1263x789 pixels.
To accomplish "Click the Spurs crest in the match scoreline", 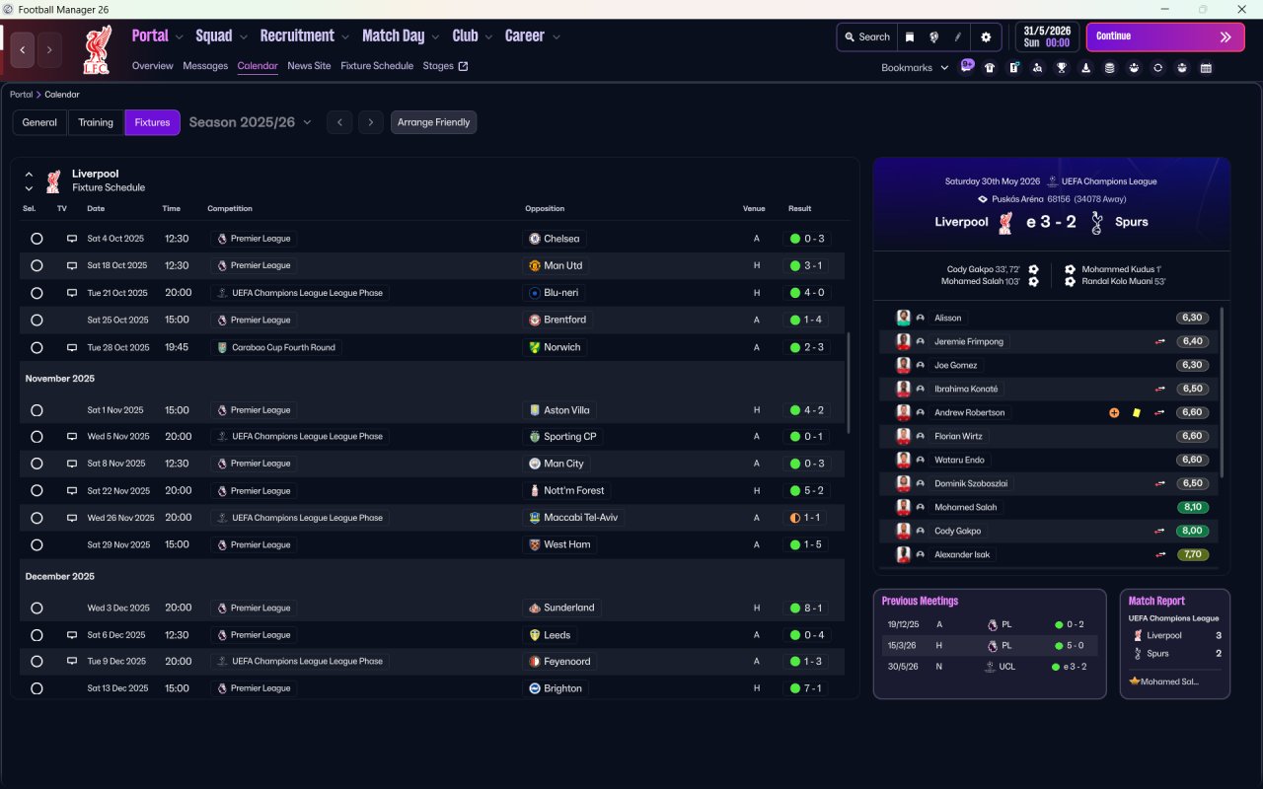I will tap(1096, 223).
